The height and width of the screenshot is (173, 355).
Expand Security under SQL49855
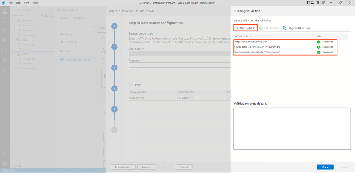15,30
